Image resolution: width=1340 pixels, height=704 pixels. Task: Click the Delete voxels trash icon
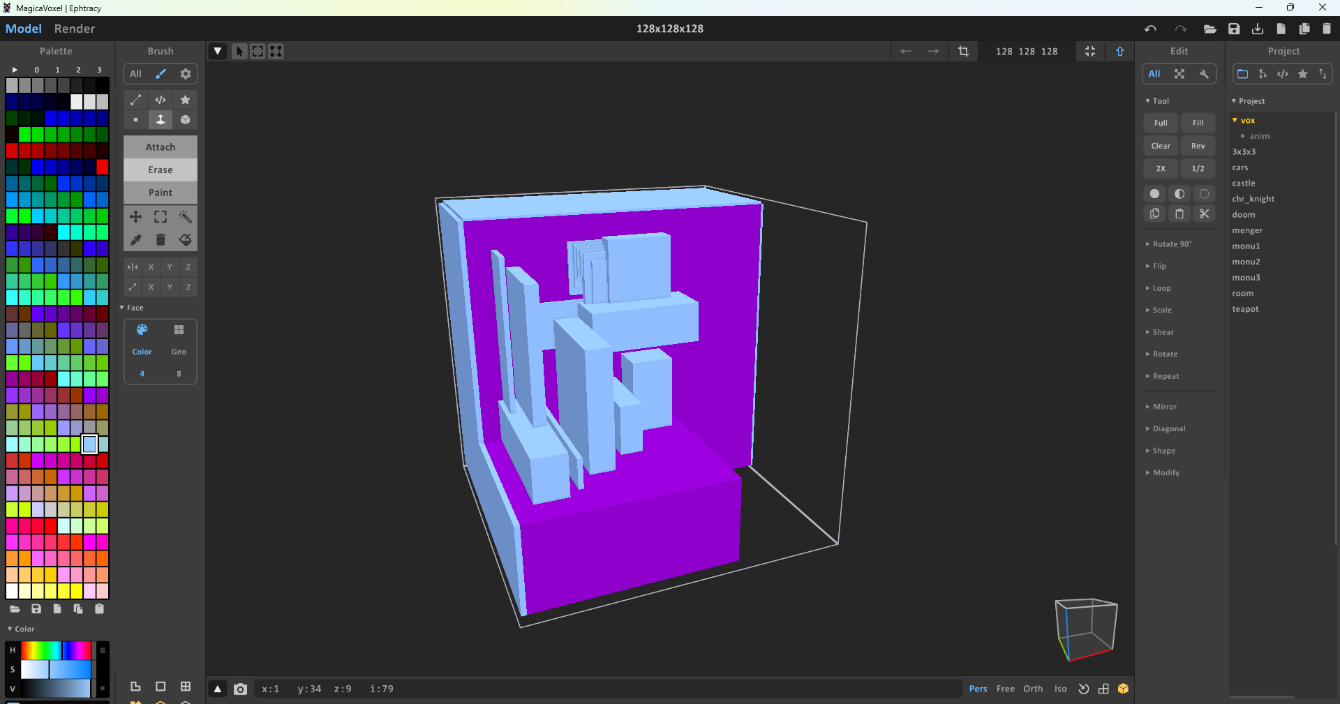click(161, 240)
